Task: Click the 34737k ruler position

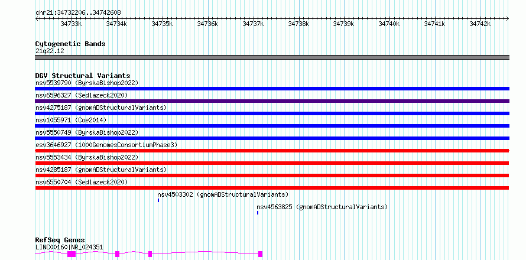Action: (253, 24)
